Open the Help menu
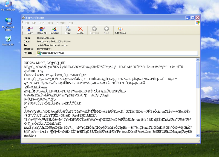 point(71,23)
